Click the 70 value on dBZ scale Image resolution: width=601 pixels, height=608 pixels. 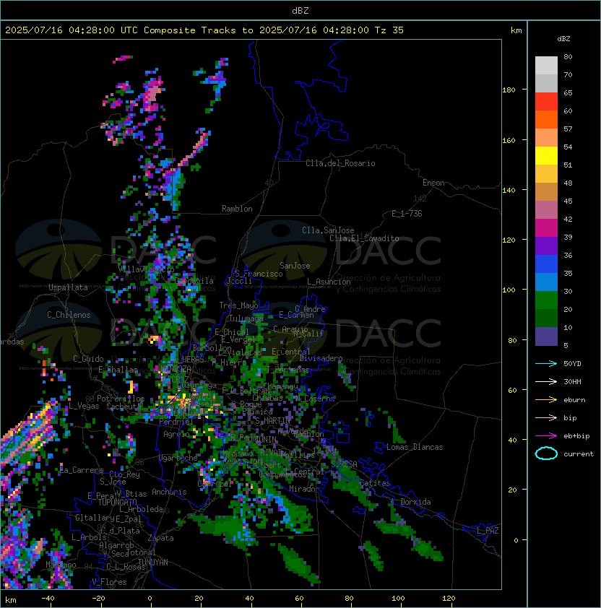click(568, 75)
